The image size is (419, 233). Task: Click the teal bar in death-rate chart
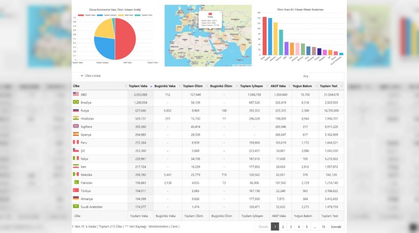(281, 42)
